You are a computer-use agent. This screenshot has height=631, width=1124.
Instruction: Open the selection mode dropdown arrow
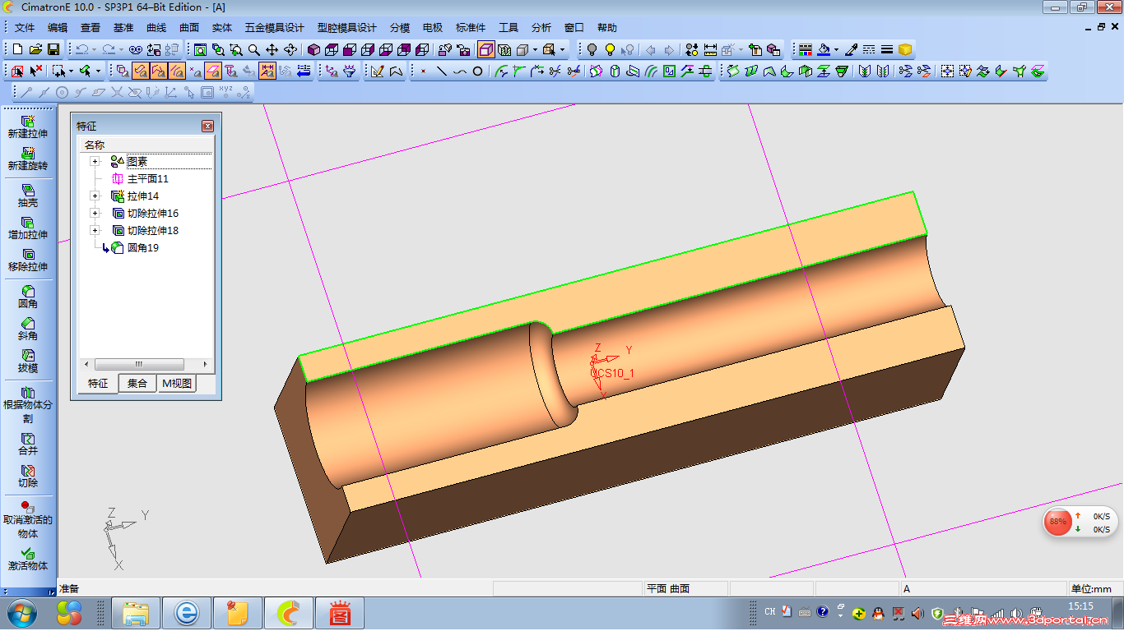click(71, 71)
